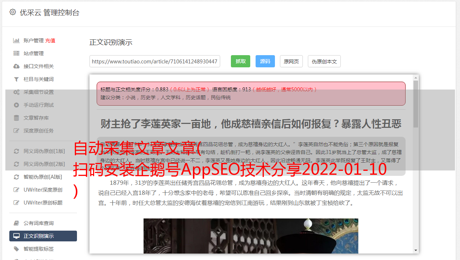The image size is (460, 260).
Task: Select the active 正文识别演示 item
Action: click(43, 236)
